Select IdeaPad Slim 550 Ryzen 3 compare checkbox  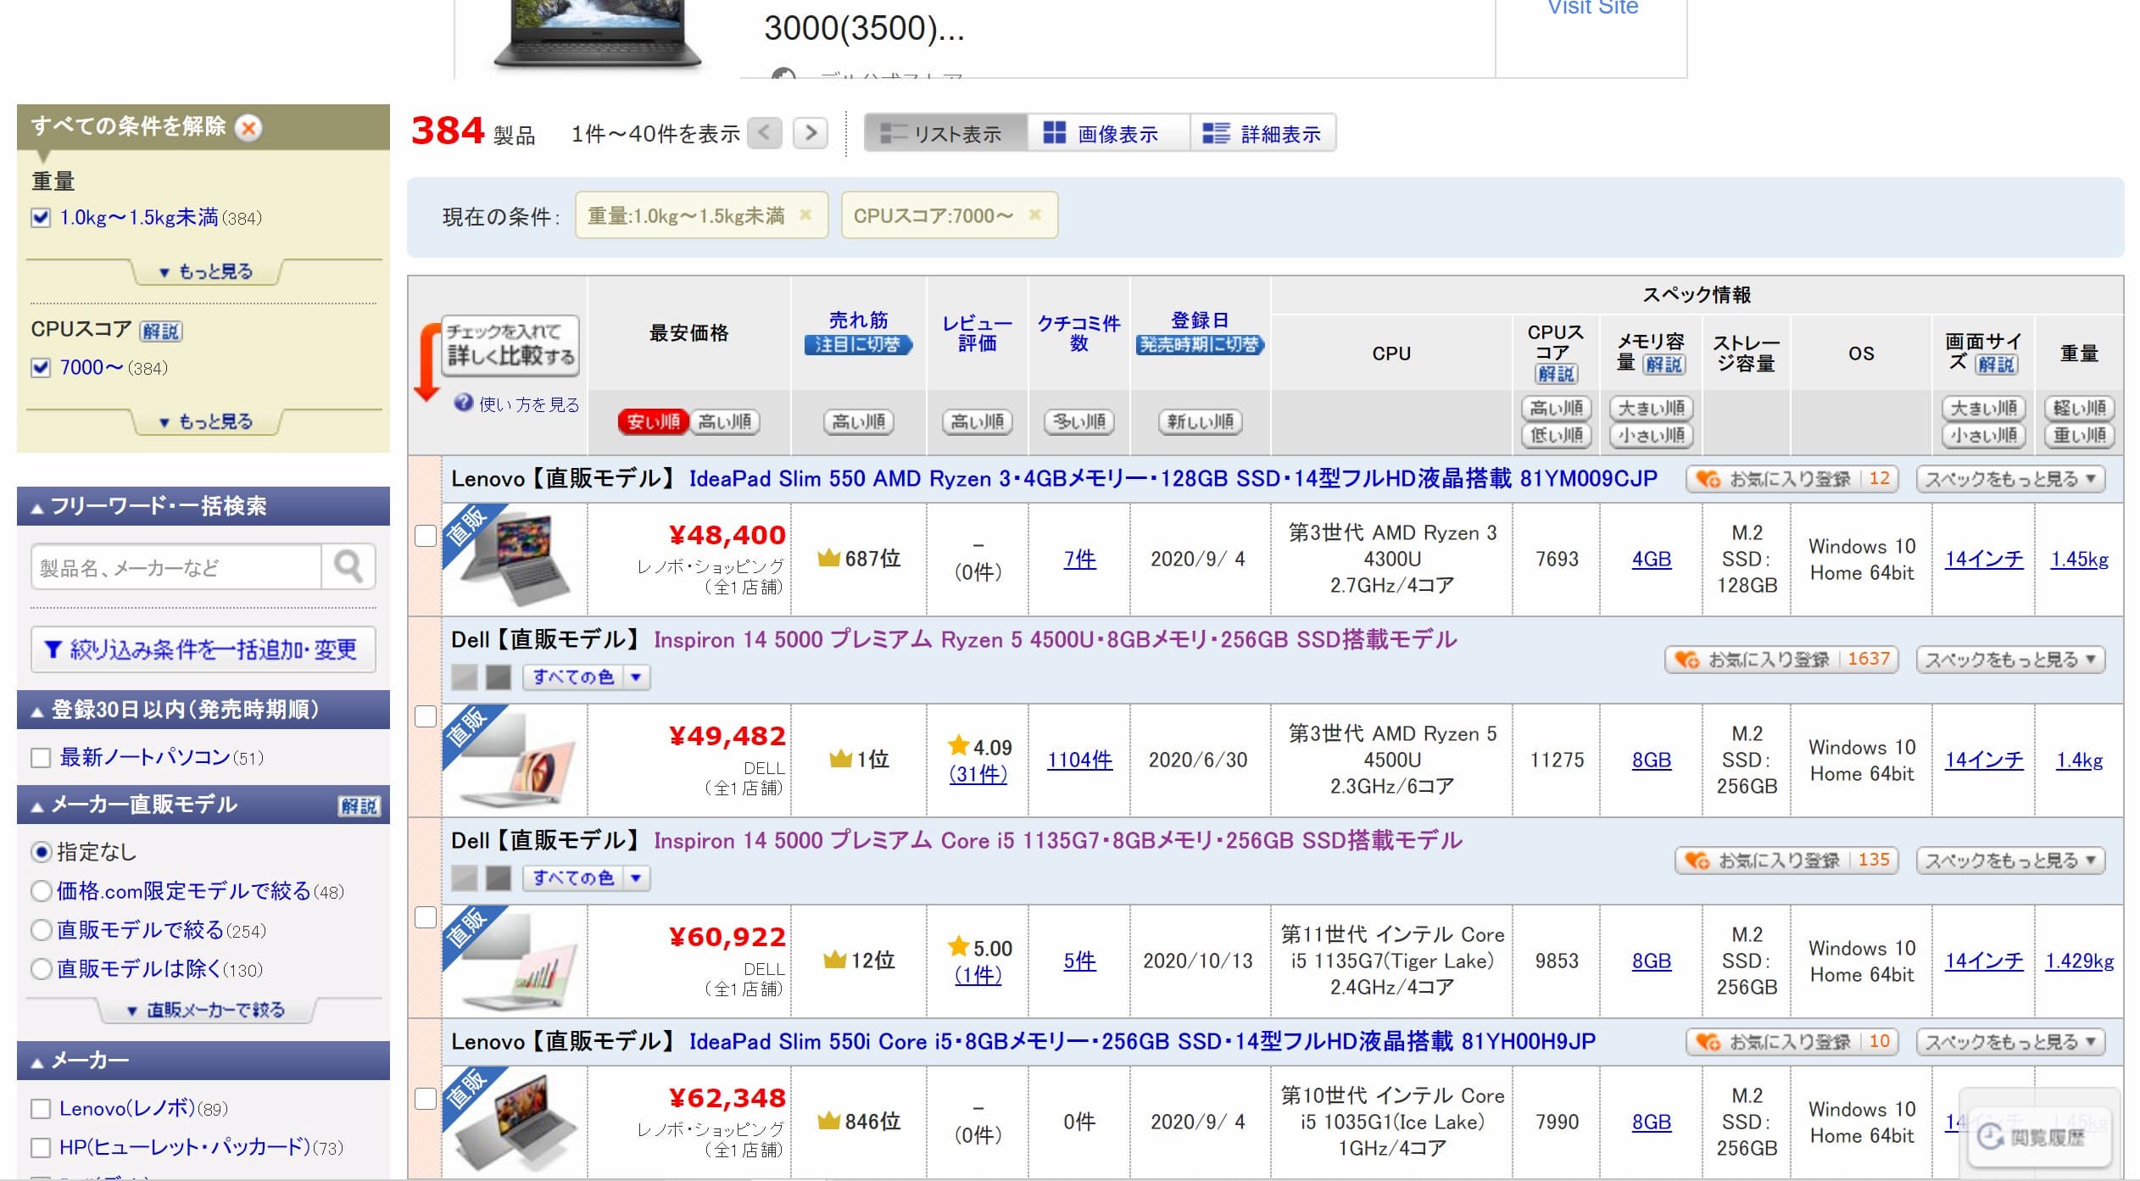pos(426,536)
